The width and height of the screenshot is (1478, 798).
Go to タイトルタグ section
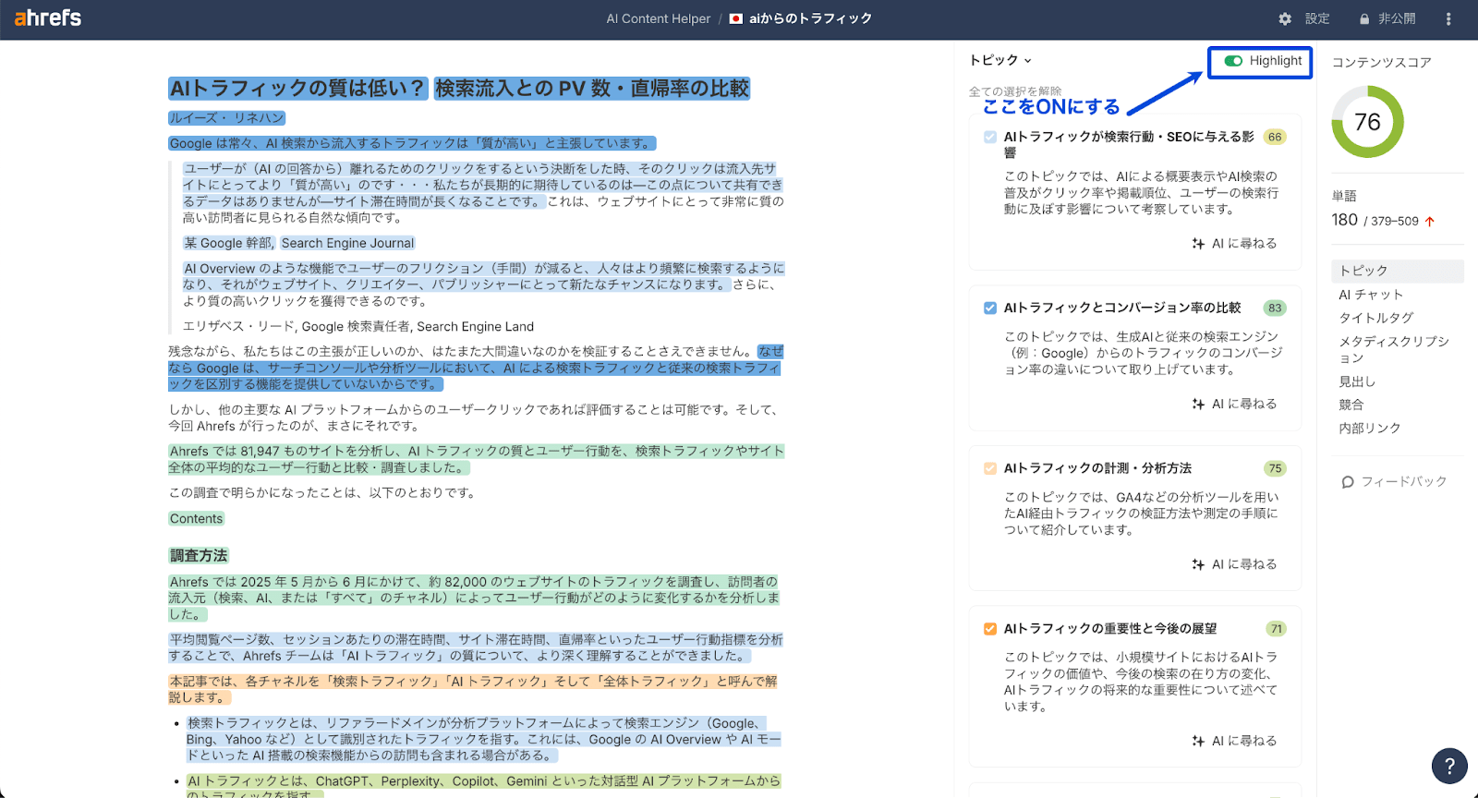(1376, 318)
